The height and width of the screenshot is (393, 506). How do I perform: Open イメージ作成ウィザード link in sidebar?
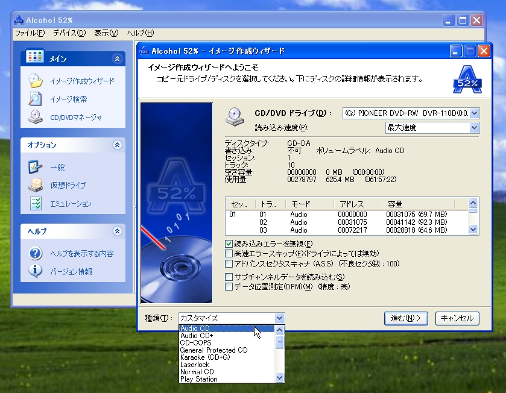[82, 81]
